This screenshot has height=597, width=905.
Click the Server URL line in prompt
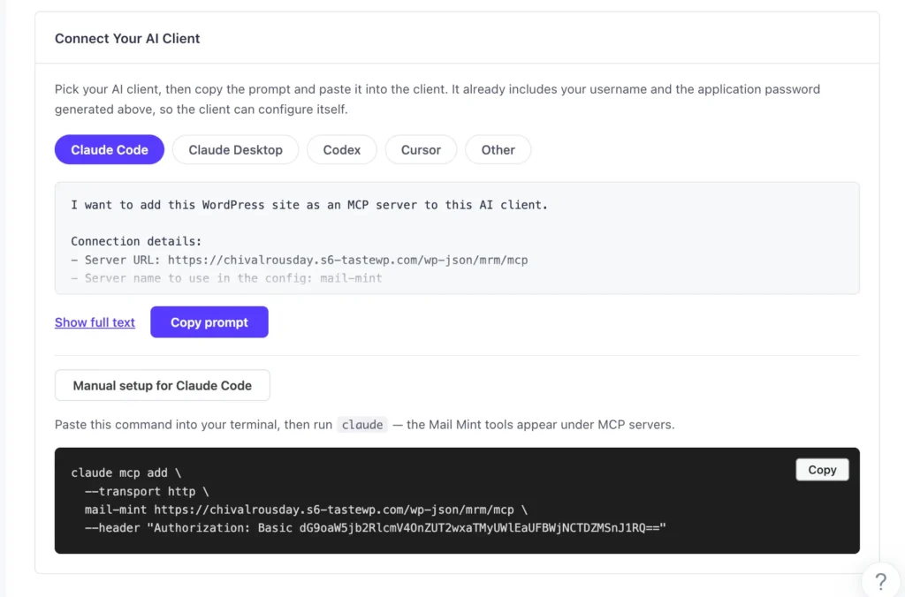(299, 261)
